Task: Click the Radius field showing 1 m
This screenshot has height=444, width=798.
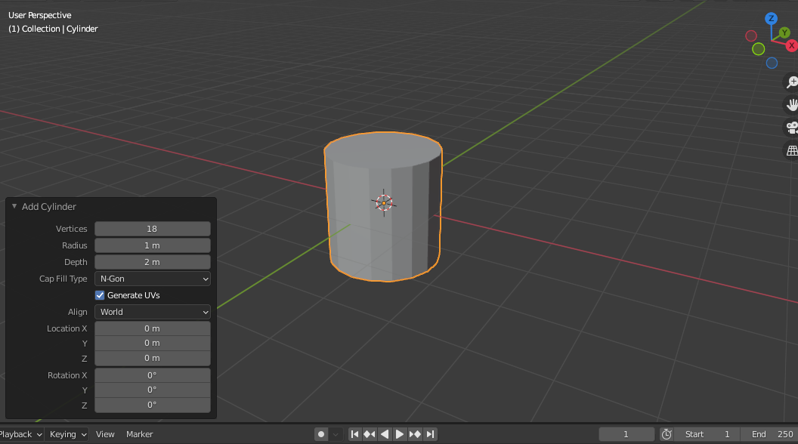Action: click(153, 245)
